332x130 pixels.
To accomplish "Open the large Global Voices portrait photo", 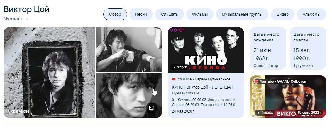I will pos(49,73).
